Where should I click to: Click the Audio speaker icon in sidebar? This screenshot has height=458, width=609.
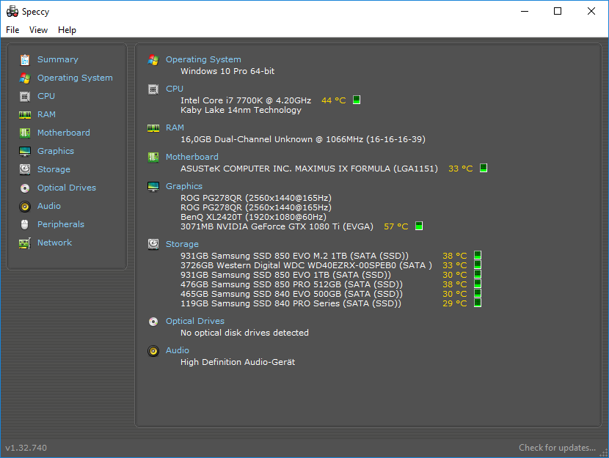[25, 207]
